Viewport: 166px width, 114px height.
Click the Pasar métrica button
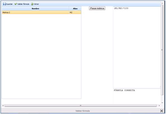(x=97, y=8)
